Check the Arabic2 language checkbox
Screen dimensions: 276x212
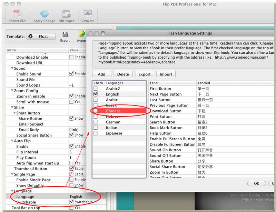[96, 88]
